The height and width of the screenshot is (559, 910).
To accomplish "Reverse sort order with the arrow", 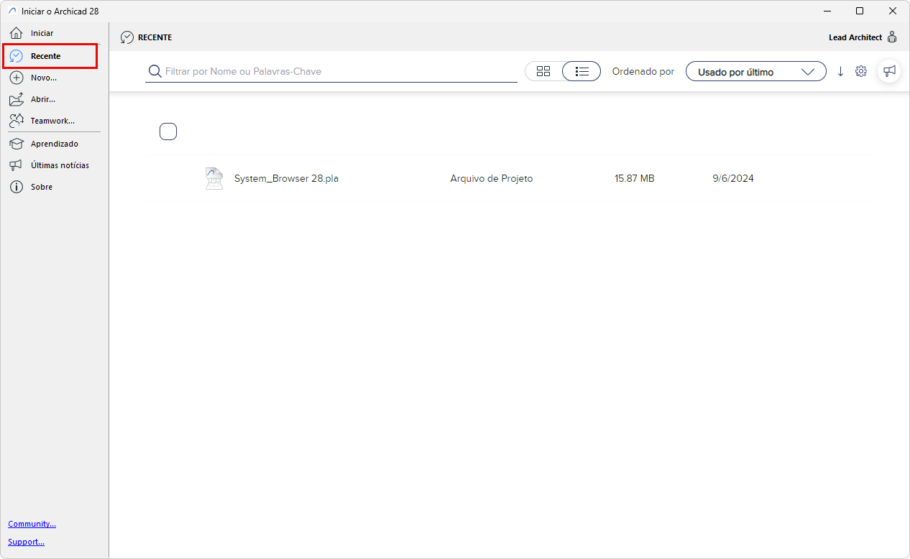I will (x=840, y=72).
